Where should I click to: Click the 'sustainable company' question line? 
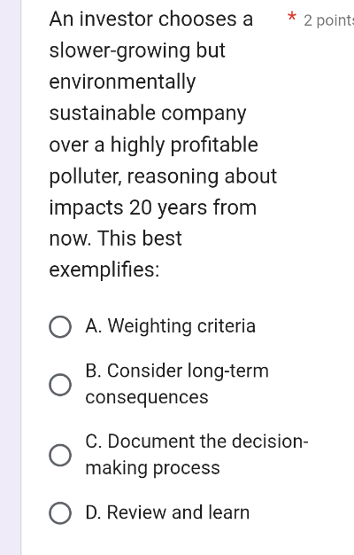148,113
